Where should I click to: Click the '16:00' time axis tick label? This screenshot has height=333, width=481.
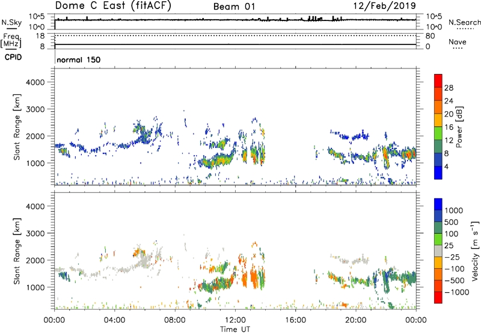coord(295,320)
